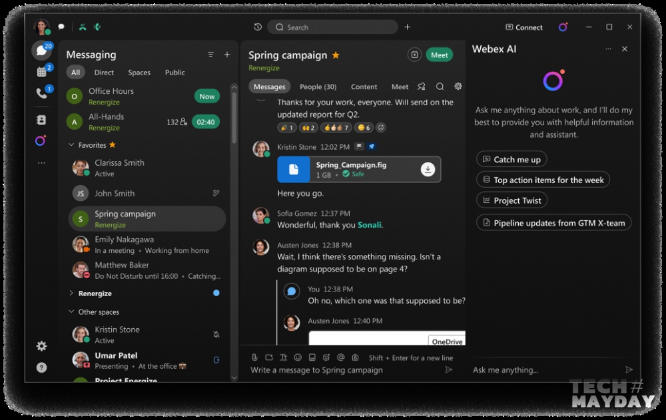This screenshot has width=666, height=420.
Task: Click the message composer for Spring campaign
Action: tap(344, 370)
